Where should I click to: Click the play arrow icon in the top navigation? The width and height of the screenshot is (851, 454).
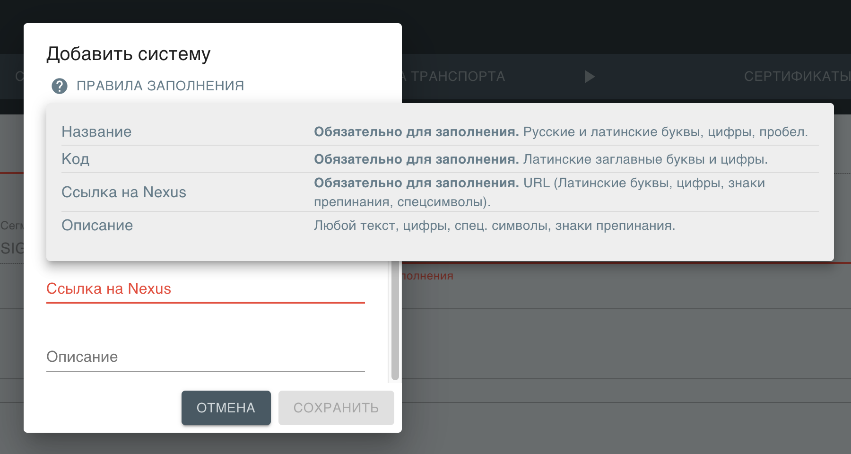click(x=589, y=77)
